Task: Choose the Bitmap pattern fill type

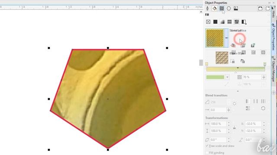Action: (x=237, y=22)
